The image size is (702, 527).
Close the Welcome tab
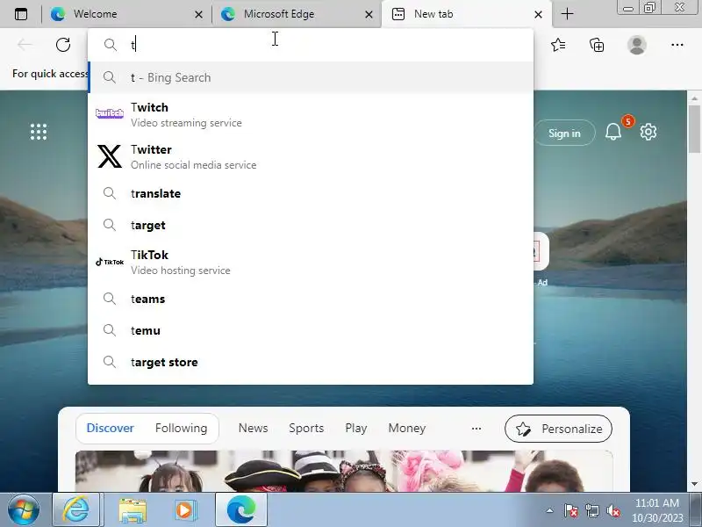pyautogui.click(x=199, y=15)
